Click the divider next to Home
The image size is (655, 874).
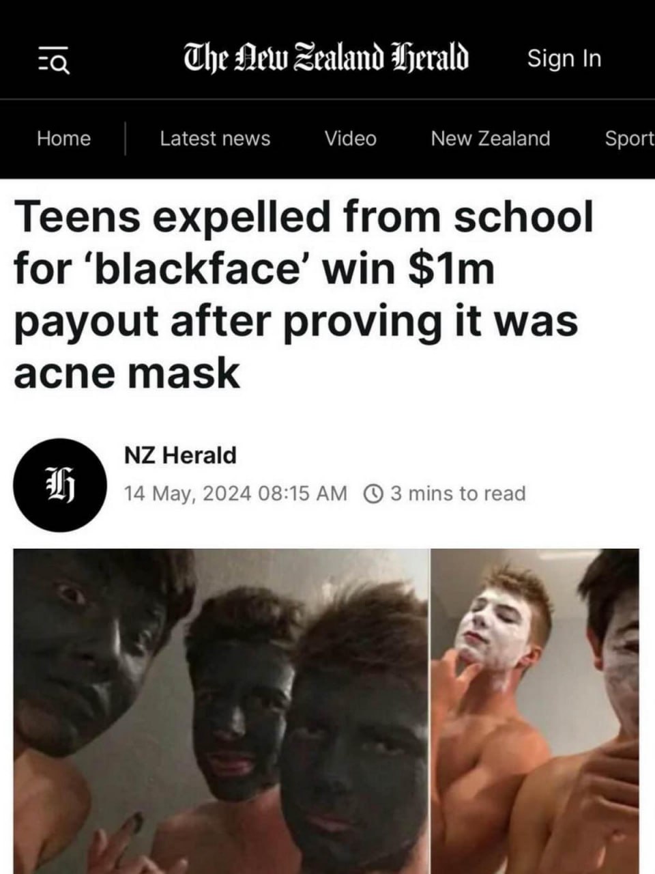click(x=125, y=139)
